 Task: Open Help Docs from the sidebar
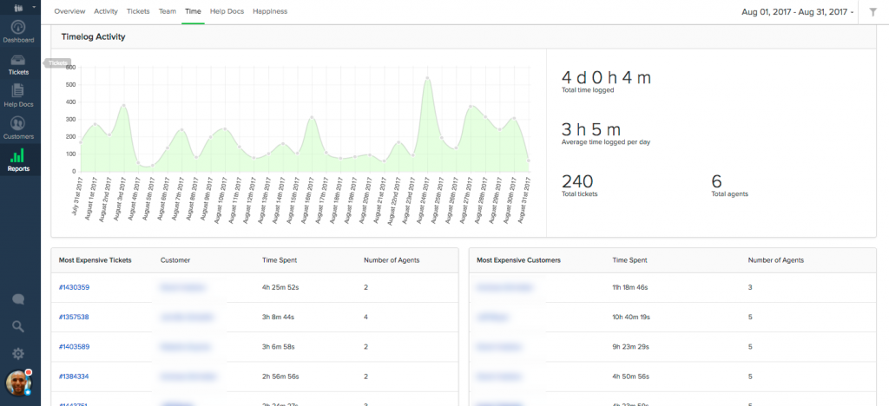tap(18, 94)
